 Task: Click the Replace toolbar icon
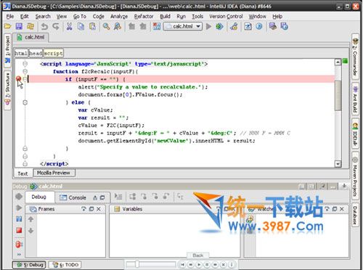[118, 26]
